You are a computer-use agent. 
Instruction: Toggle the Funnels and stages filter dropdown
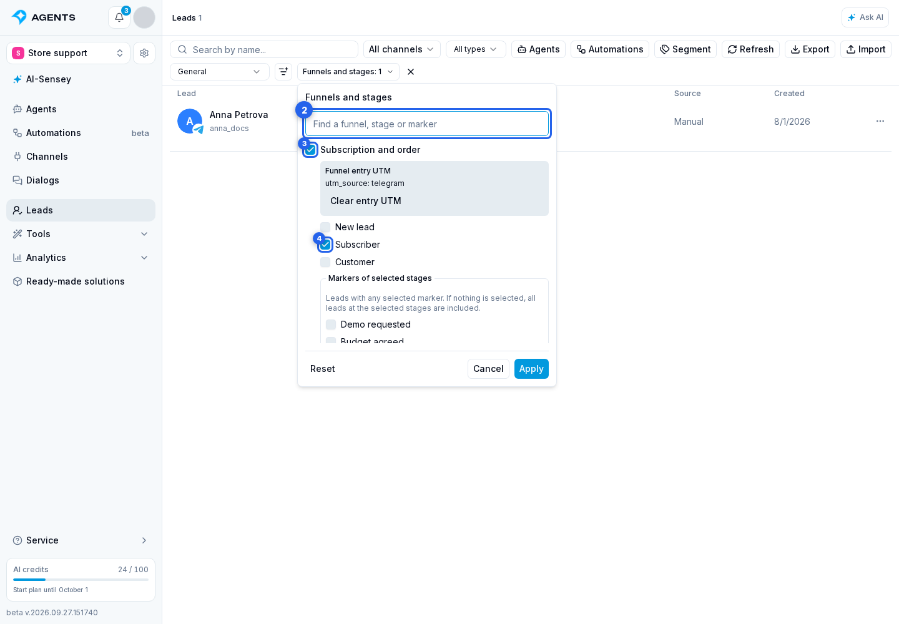point(348,72)
